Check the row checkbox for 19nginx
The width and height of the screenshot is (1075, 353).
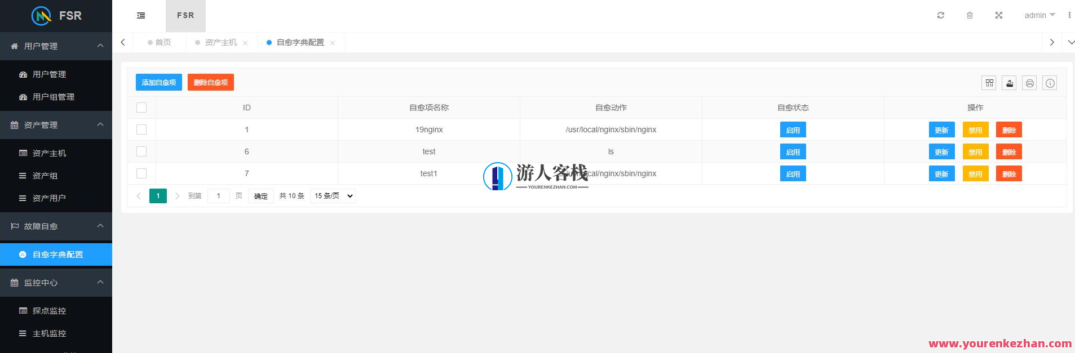[x=141, y=129]
